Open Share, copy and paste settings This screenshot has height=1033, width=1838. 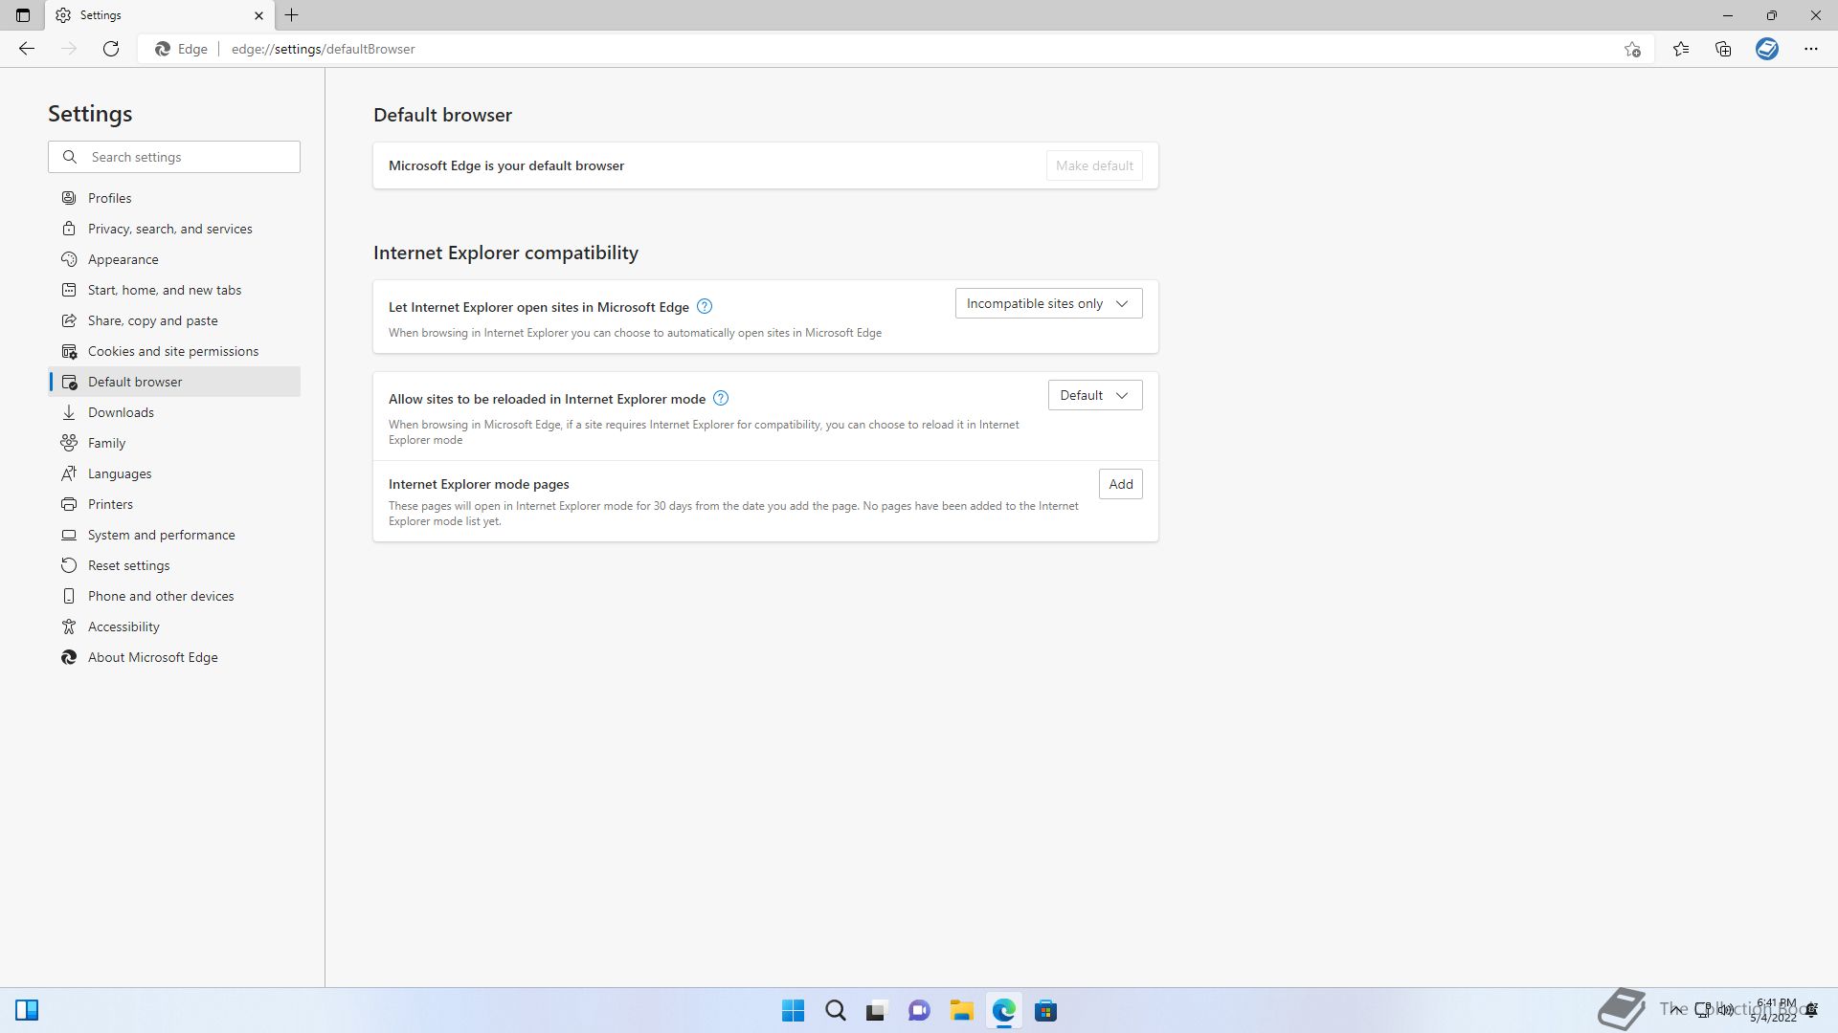[x=174, y=320]
